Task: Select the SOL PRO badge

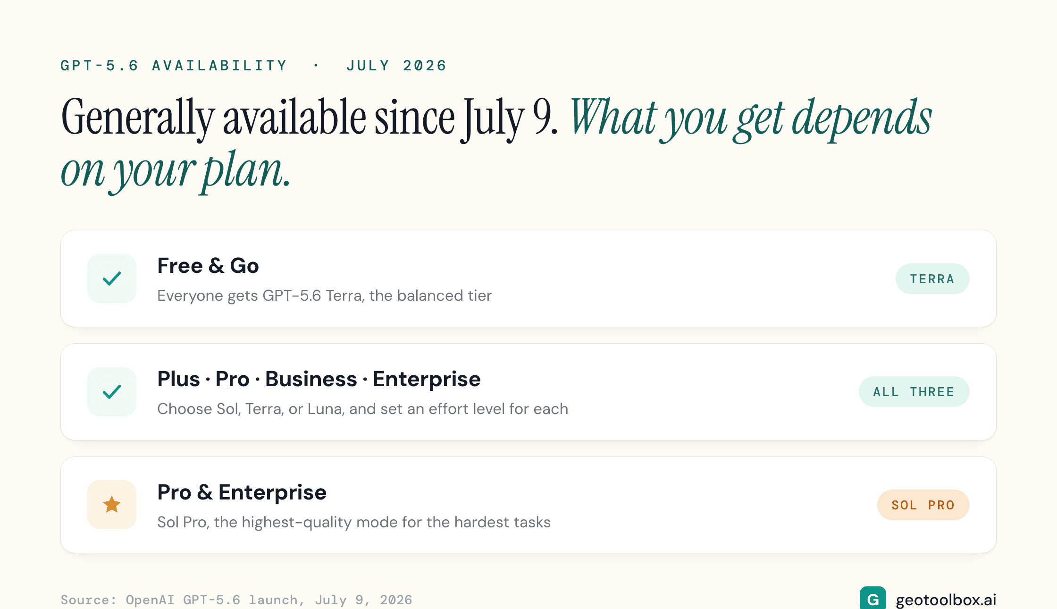Action: 923,505
